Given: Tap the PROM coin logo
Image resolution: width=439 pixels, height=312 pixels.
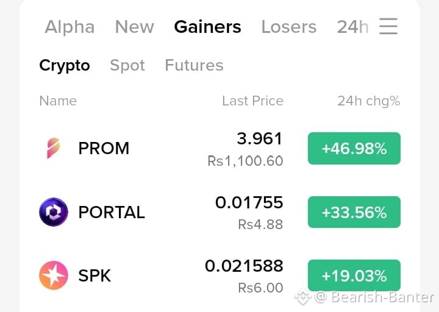Looking at the screenshot, I should coord(54,148).
